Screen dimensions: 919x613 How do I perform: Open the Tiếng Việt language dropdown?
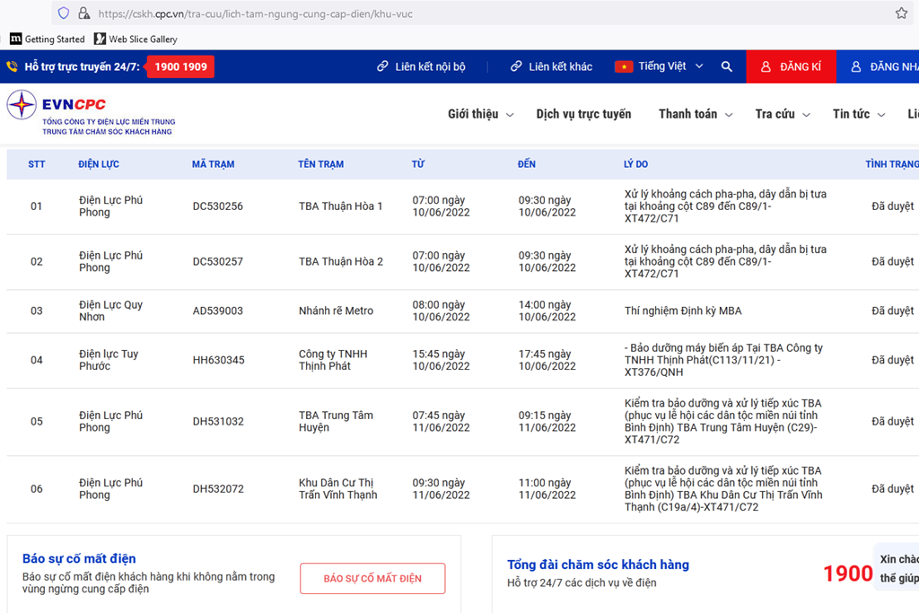click(x=660, y=66)
